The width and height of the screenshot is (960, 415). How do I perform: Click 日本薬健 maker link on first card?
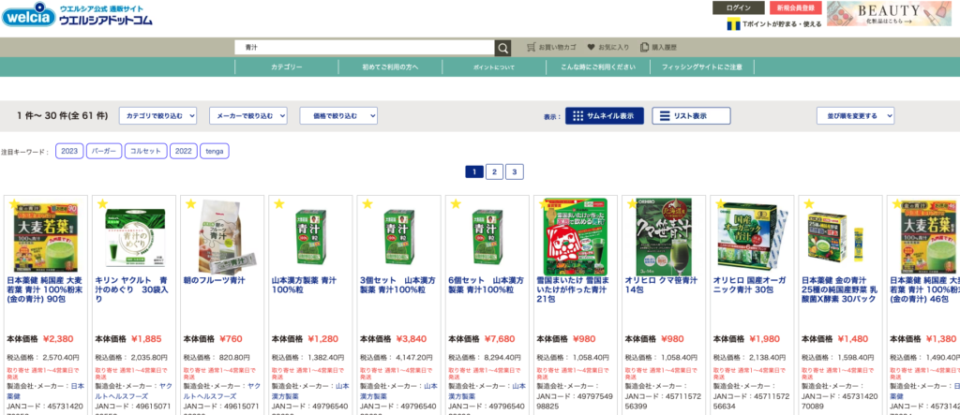[x=45, y=392]
